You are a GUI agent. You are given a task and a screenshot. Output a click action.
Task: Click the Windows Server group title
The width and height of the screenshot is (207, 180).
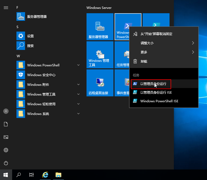coord(99,8)
